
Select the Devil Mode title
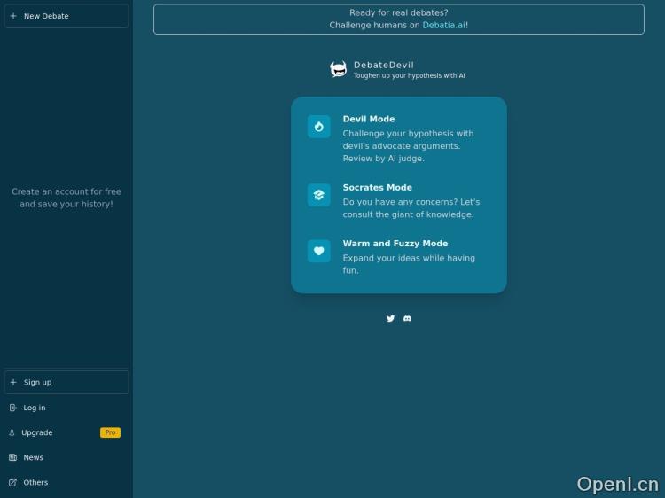(x=369, y=119)
